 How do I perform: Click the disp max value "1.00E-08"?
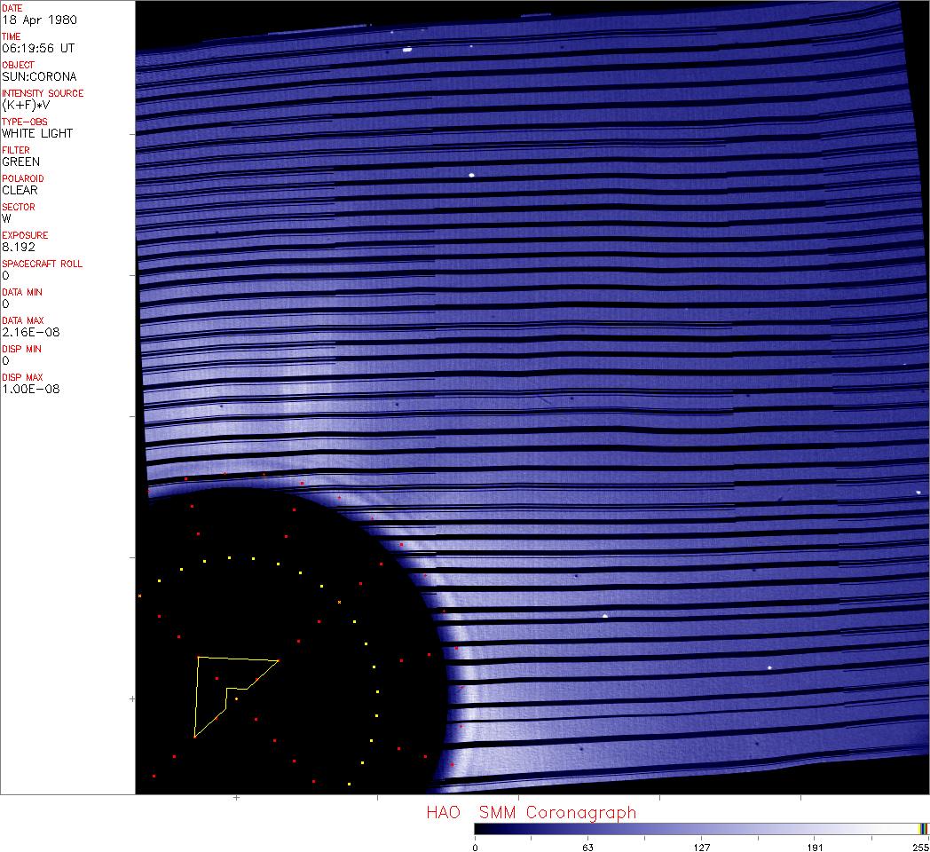click(31, 390)
